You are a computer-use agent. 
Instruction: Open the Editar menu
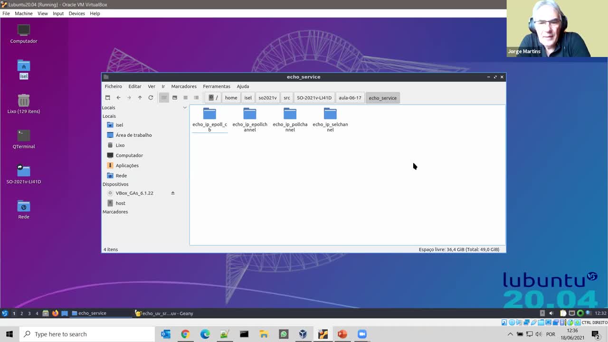pyautogui.click(x=135, y=86)
